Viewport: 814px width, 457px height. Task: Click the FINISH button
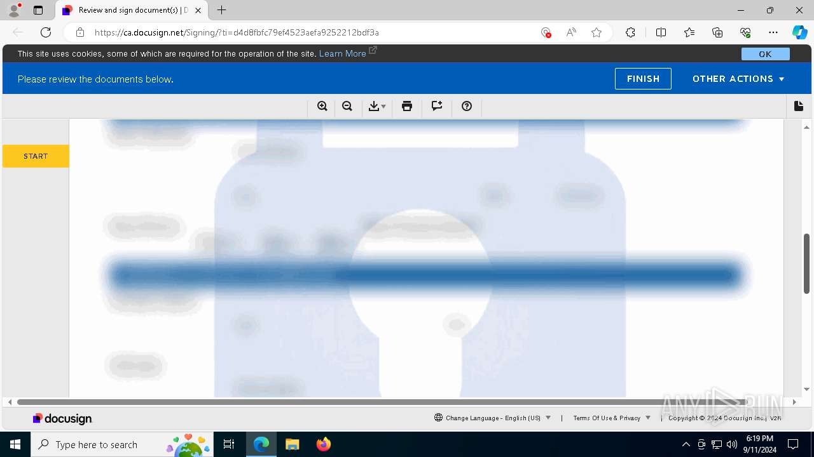(x=643, y=79)
